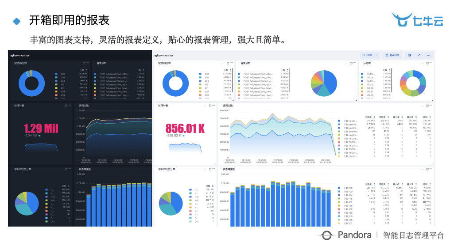Click the light 请求分布 pie chart
454x246 pixels.
pyautogui.click(x=324, y=83)
